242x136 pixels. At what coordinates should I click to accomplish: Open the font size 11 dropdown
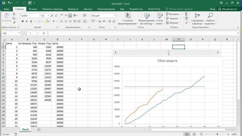tap(48, 15)
